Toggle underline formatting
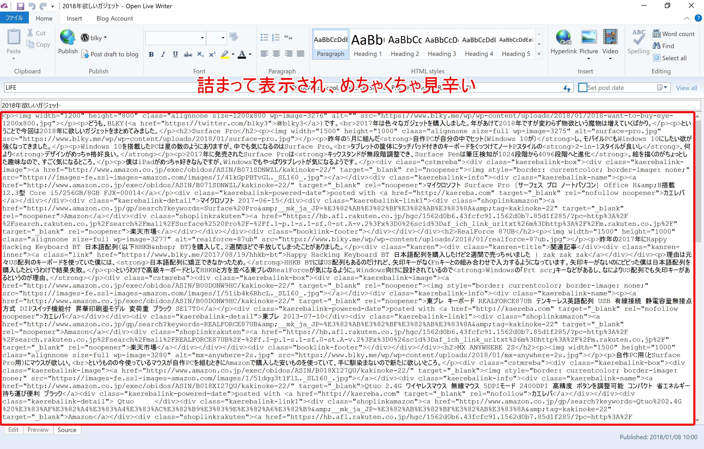The height and width of the screenshot is (449, 704). point(175,54)
